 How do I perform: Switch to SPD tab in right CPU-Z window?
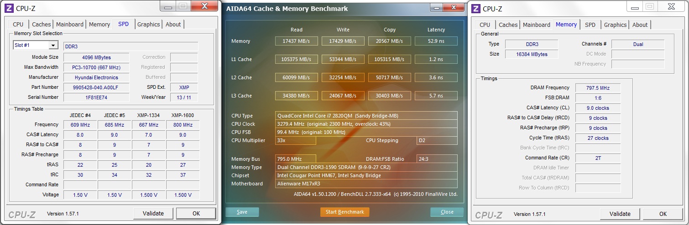[590, 25]
